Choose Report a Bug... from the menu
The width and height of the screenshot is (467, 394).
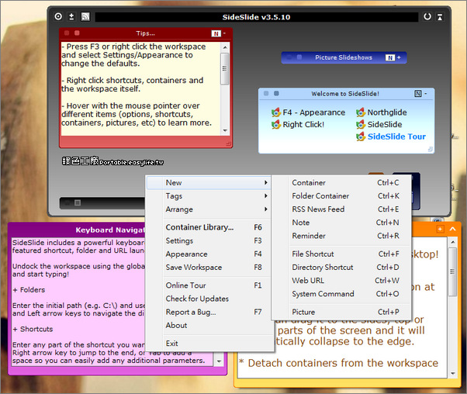(x=209, y=312)
